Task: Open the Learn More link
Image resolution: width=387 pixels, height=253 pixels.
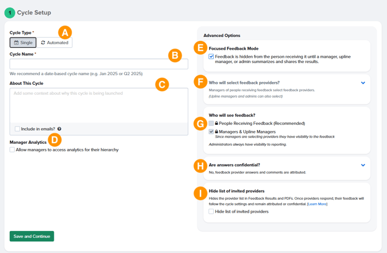Action: [x=317, y=204]
